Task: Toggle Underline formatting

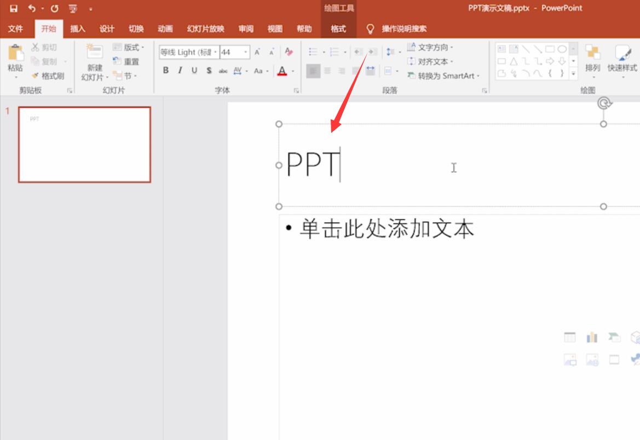Action: [x=194, y=71]
